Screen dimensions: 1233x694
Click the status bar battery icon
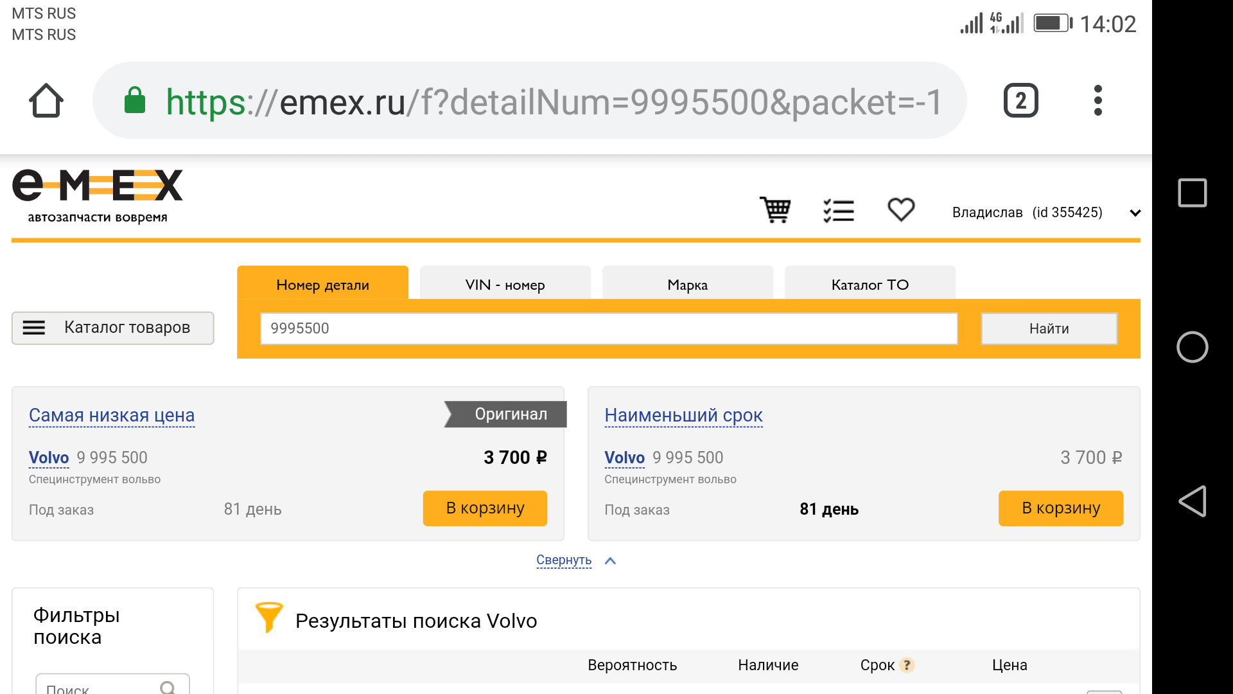pyautogui.click(x=1053, y=23)
